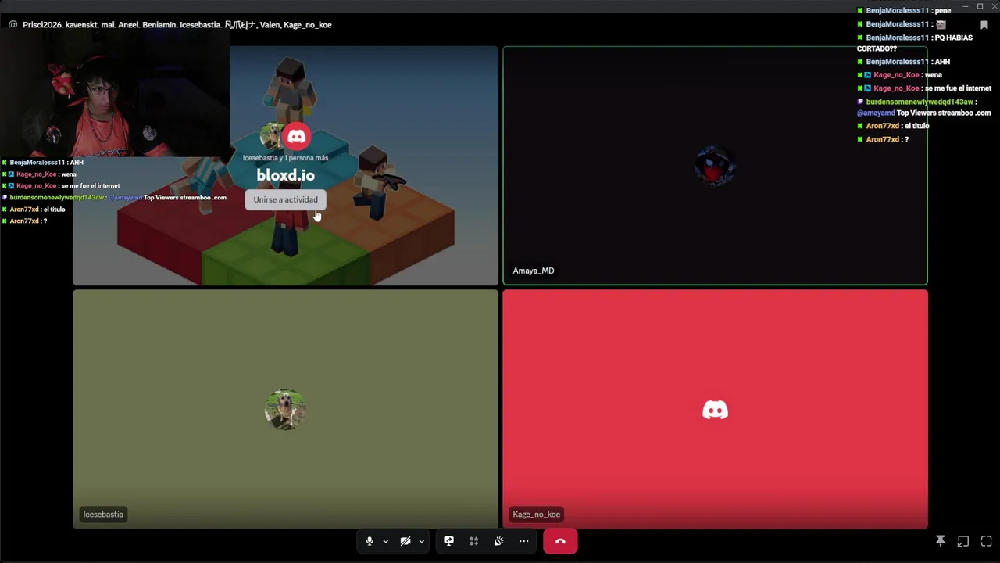Click '@amayamd' mention in right chat
Image resolution: width=1000 pixels, height=563 pixels.
point(876,113)
